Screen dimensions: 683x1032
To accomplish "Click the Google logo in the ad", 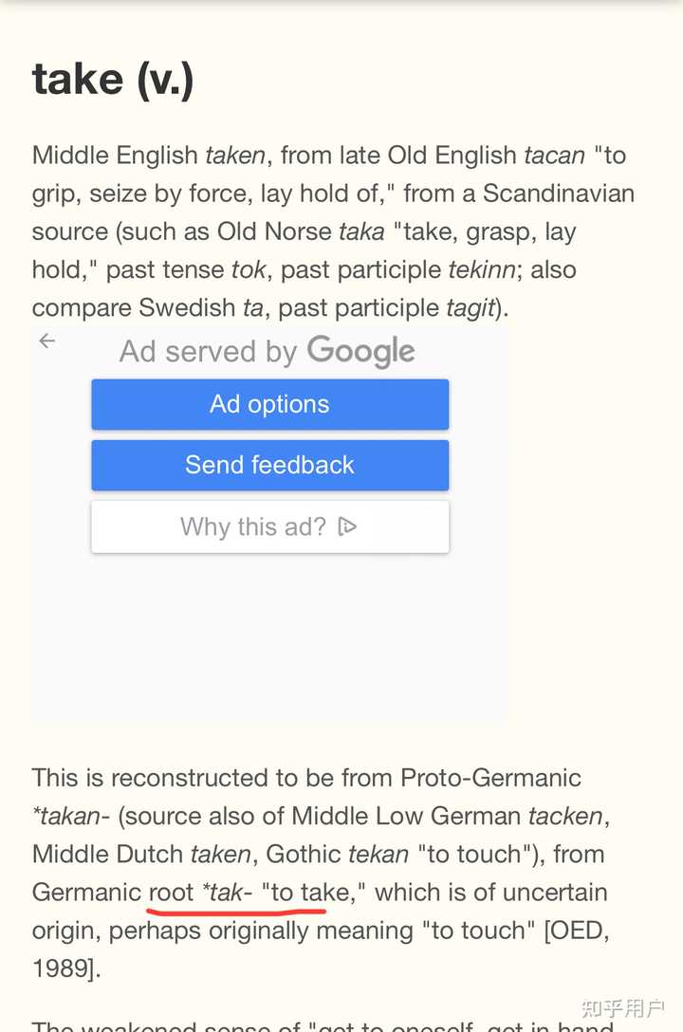I will pyautogui.click(x=360, y=352).
